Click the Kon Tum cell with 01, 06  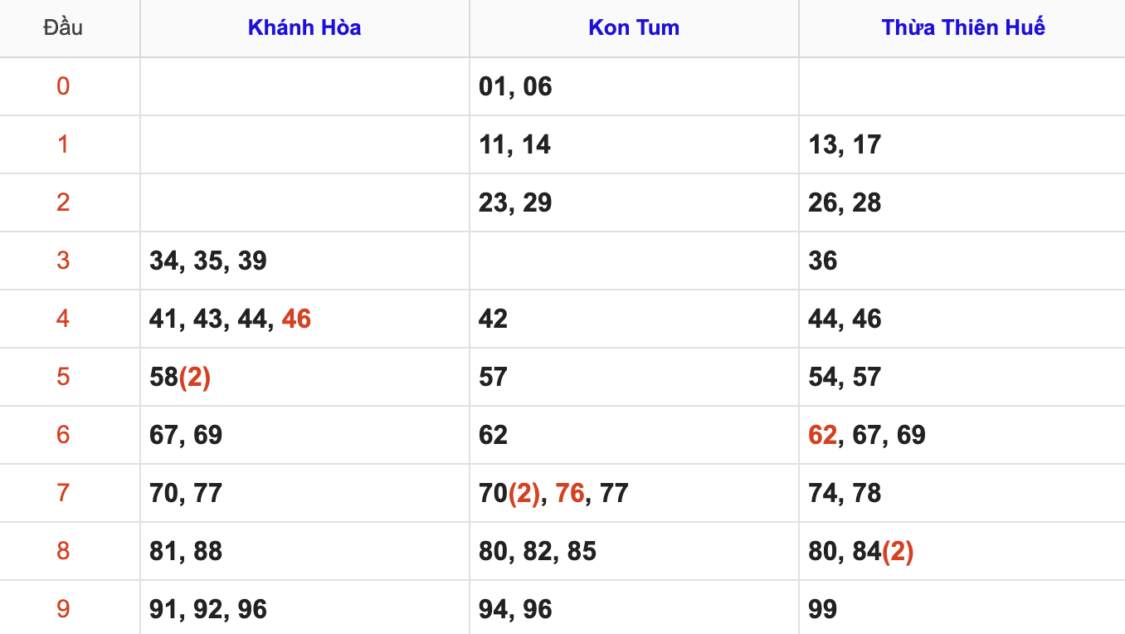pyautogui.click(x=515, y=86)
